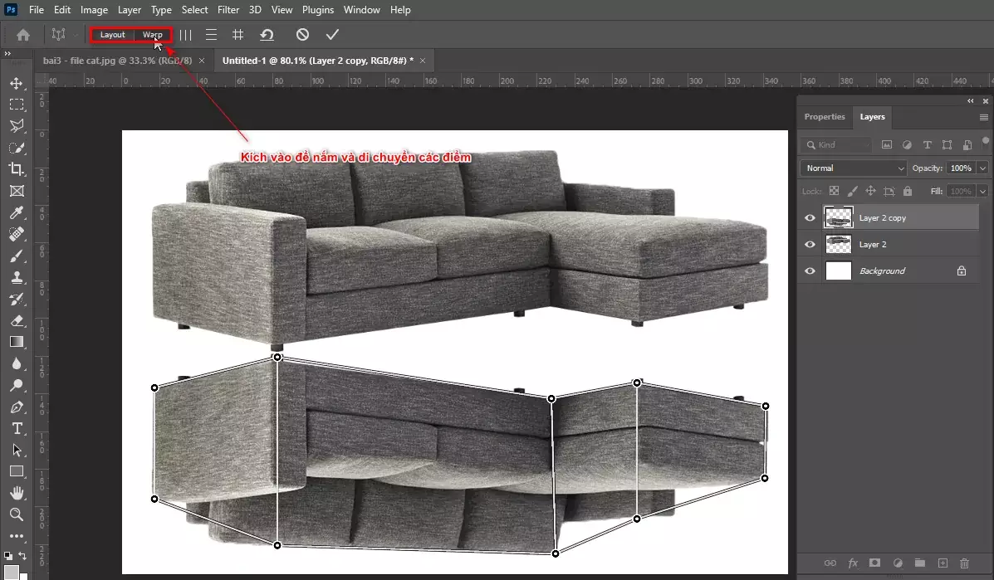The height and width of the screenshot is (580, 994).
Task: Switch to the Properties tab
Action: click(x=825, y=116)
